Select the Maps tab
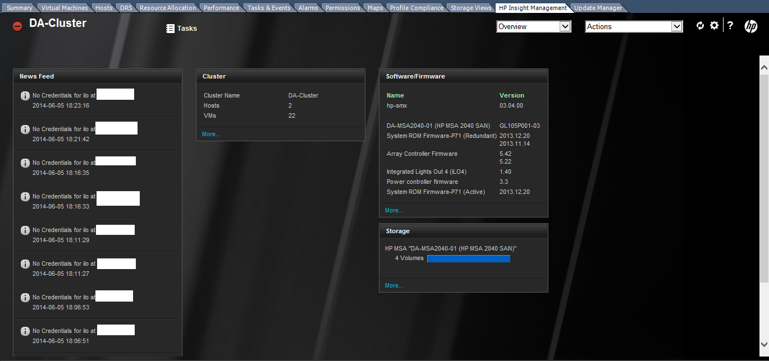The height and width of the screenshot is (361, 769). [376, 8]
